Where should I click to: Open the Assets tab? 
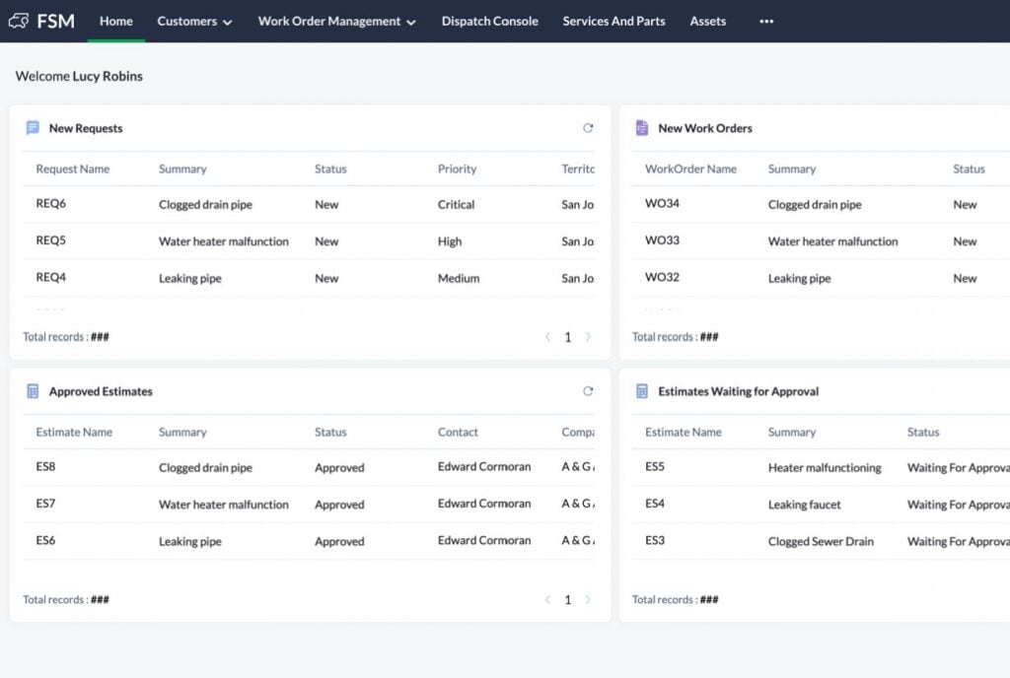(707, 22)
